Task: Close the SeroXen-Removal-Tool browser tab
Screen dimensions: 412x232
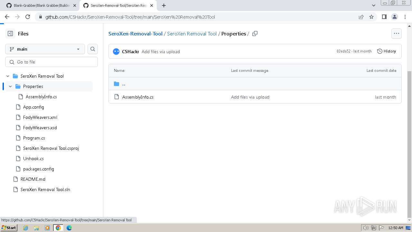Action: click(x=152, y=5)
